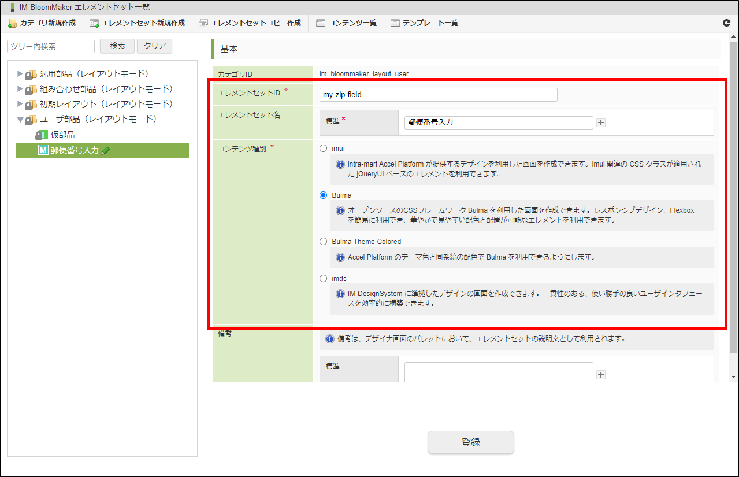Click 組み合わせ部品（レイアウトモード） label
The width and height of the screenshot is (739, 477).
[x=106, y=89]
